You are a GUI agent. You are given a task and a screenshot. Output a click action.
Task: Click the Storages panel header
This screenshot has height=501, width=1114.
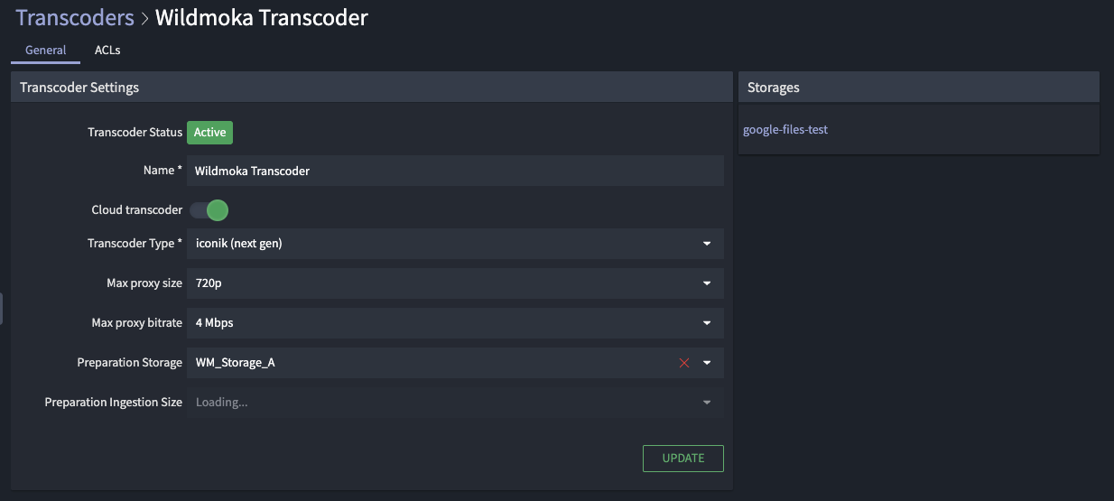[774, 88]
